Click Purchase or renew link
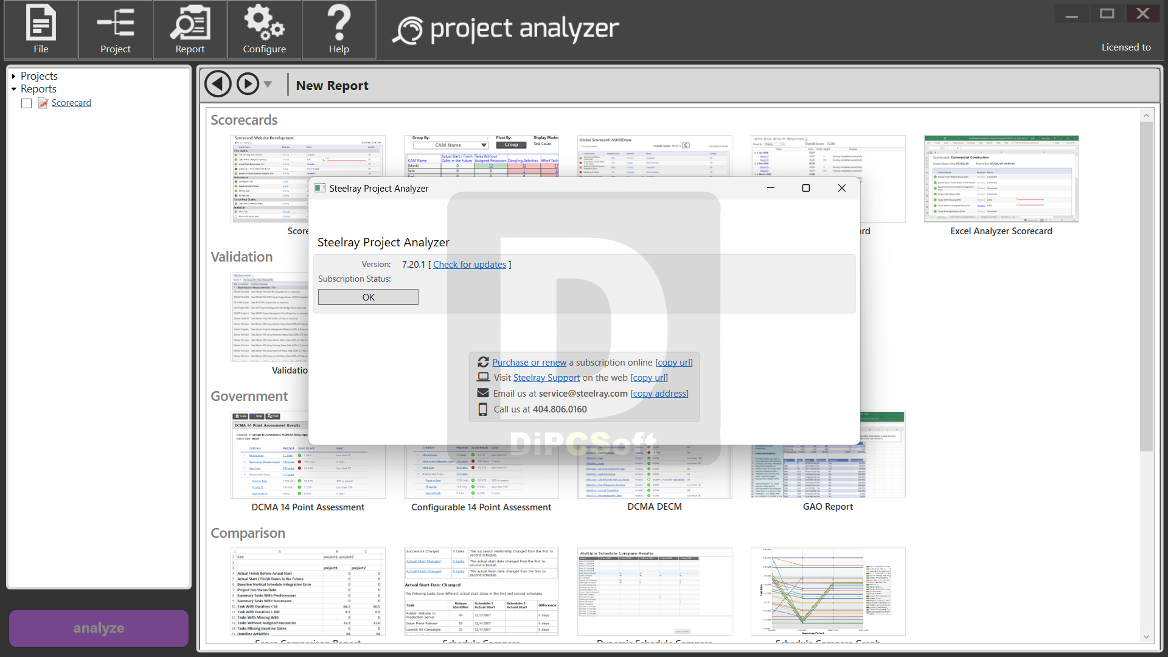Viewport: 1168px width, 657px height. pyautogui.click(x=529, y=363)
